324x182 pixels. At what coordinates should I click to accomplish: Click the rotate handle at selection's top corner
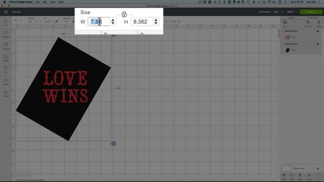click(x=113, y=35)
